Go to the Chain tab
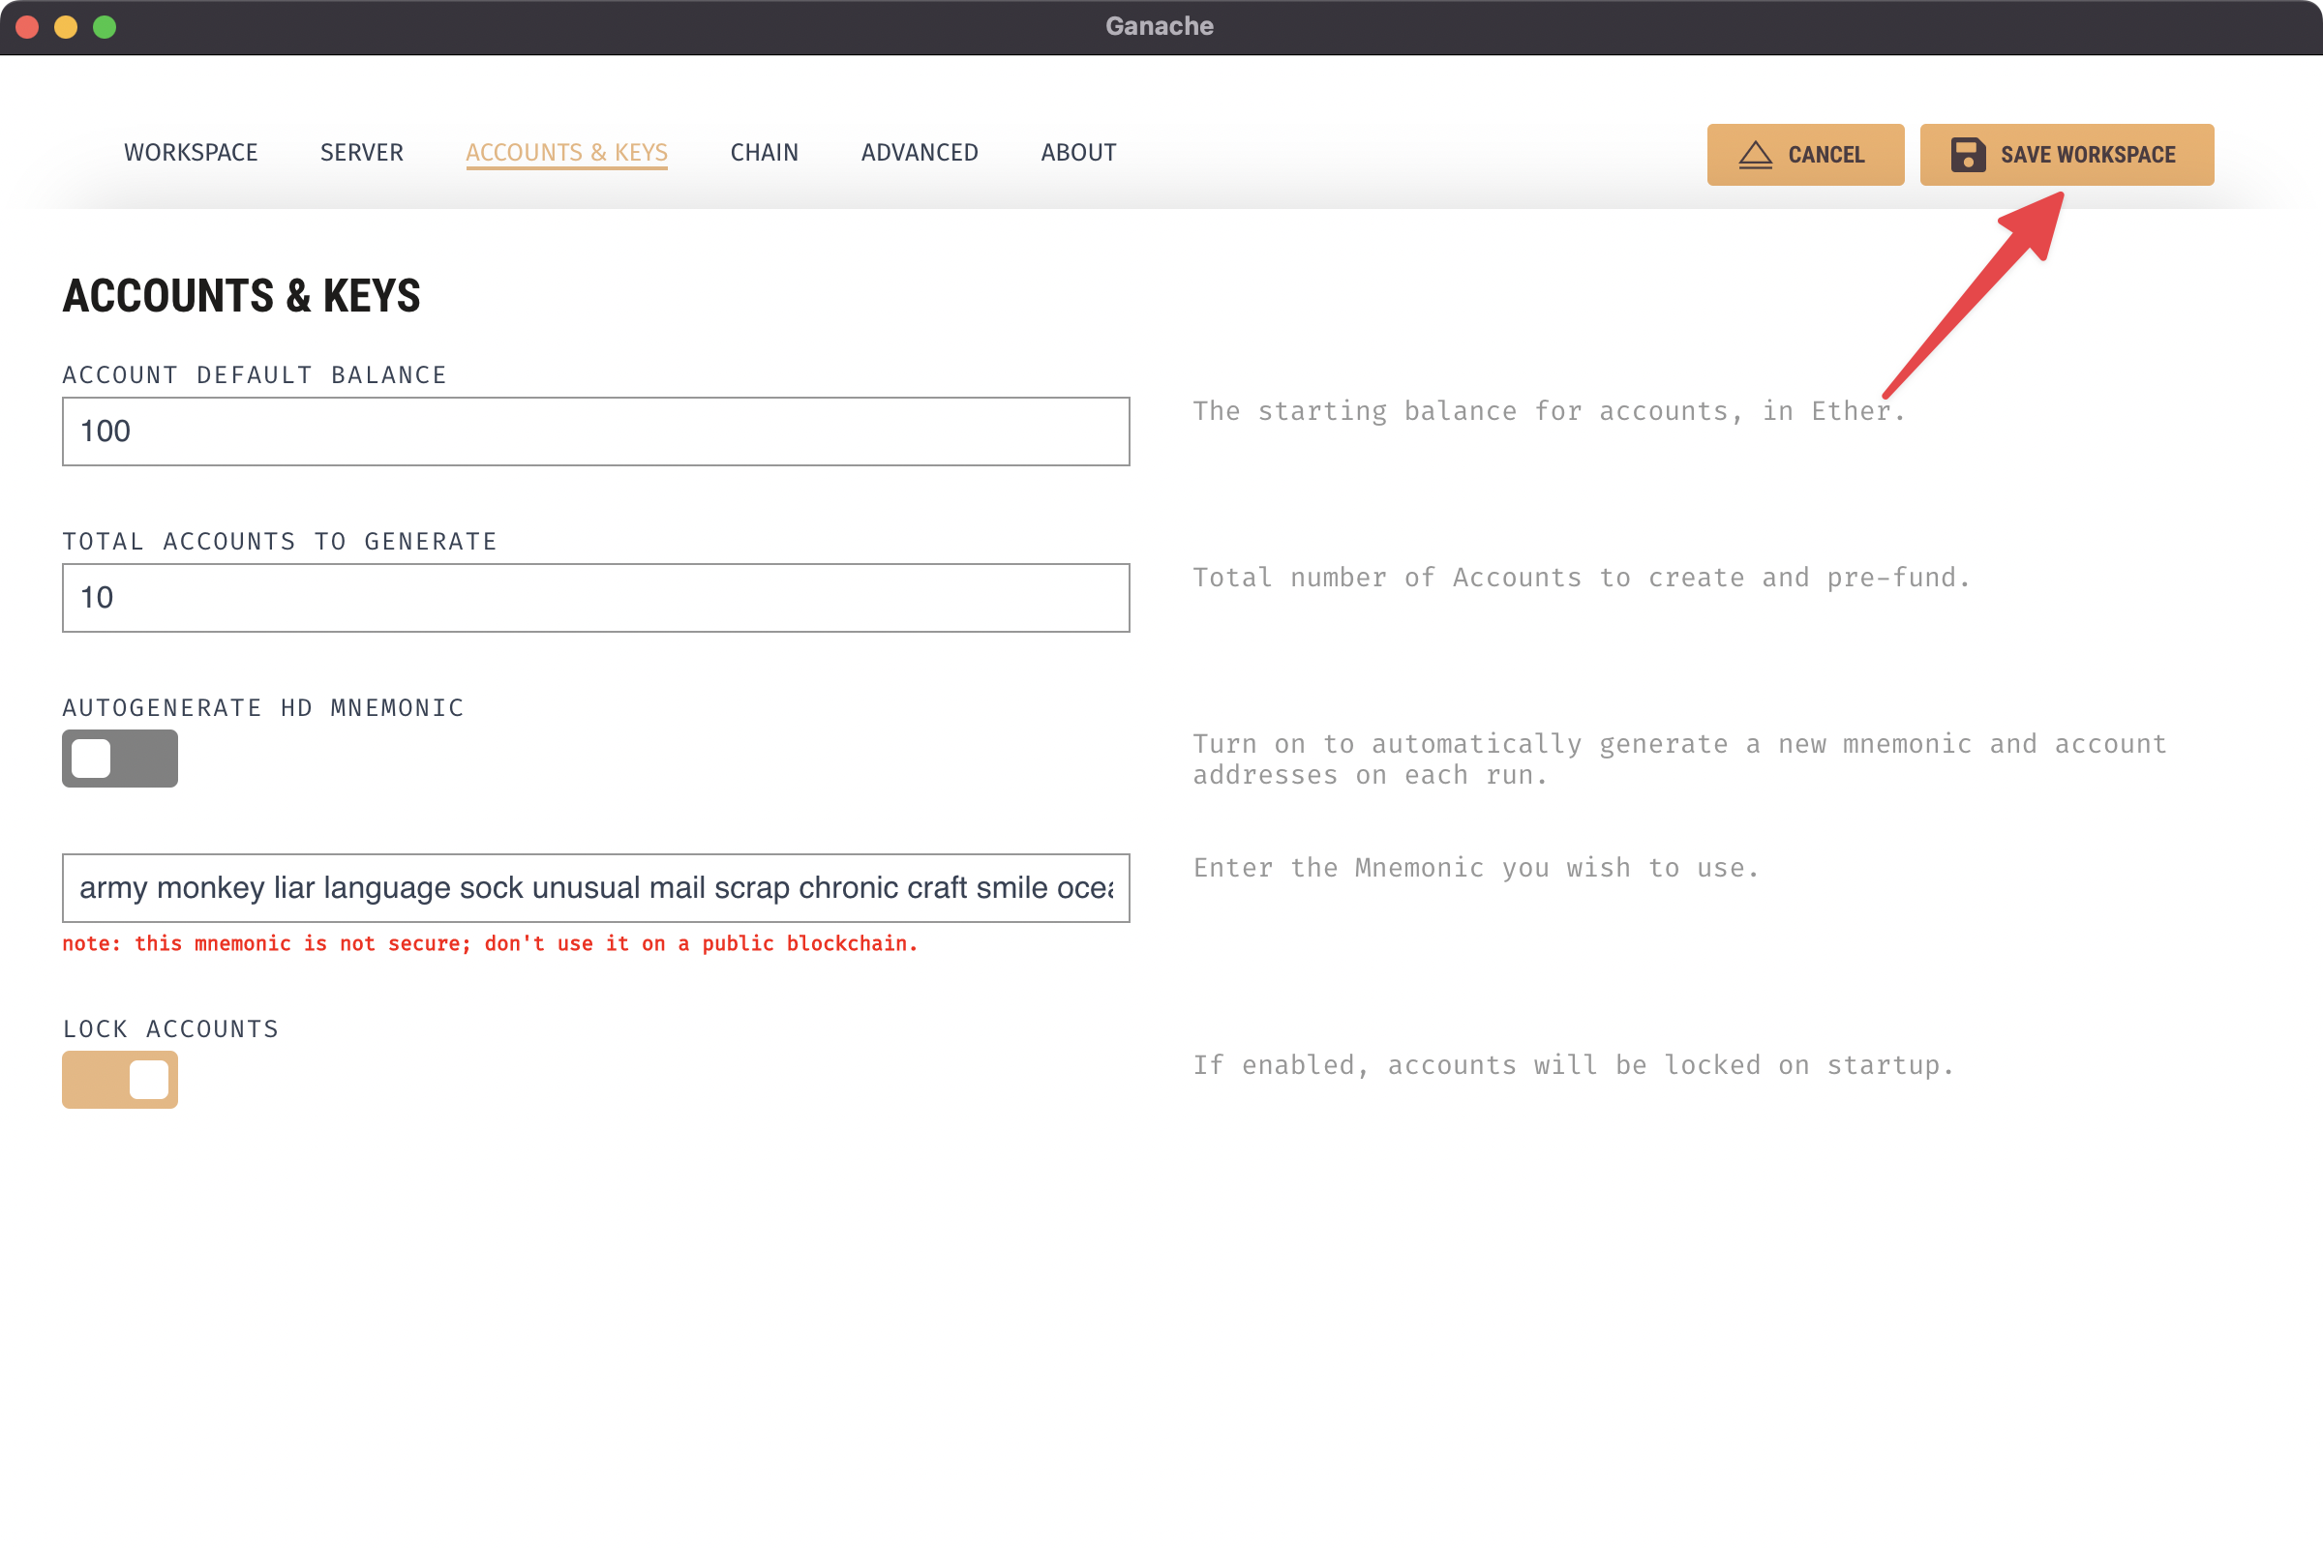2323x1548 pixels. 765,152
